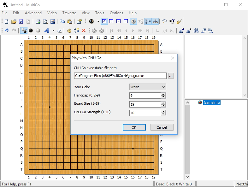The width and height of the screenshot is (248, 187).
Task: Click the Undo arrow icon
Action: point(6,31)
